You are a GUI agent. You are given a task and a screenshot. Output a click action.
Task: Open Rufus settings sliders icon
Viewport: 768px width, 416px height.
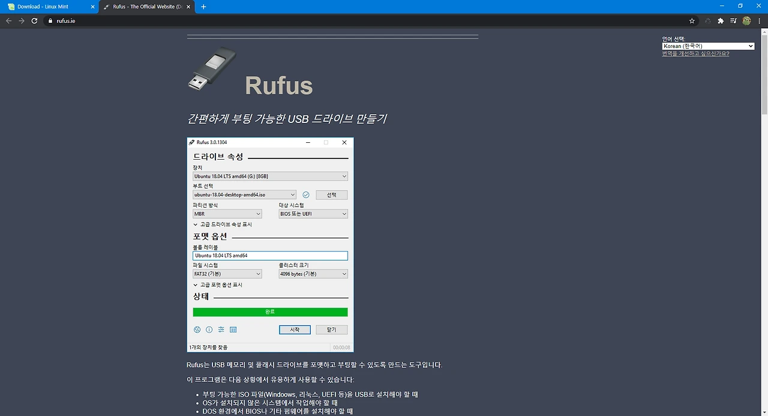tap(221, 330)
